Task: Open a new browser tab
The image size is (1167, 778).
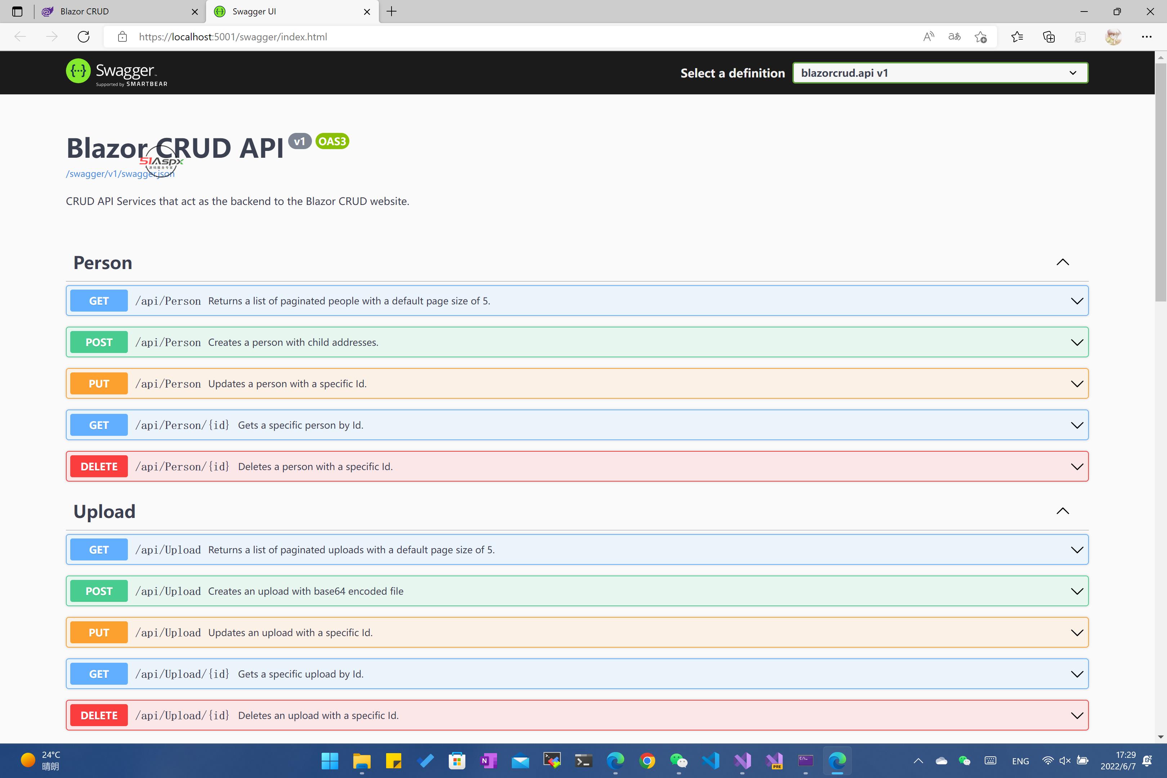Action: pyautogui.click(x=392, y=12)
